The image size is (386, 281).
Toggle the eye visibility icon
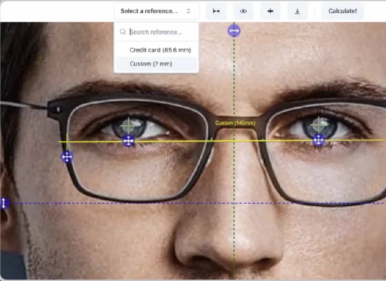(243, 11)
